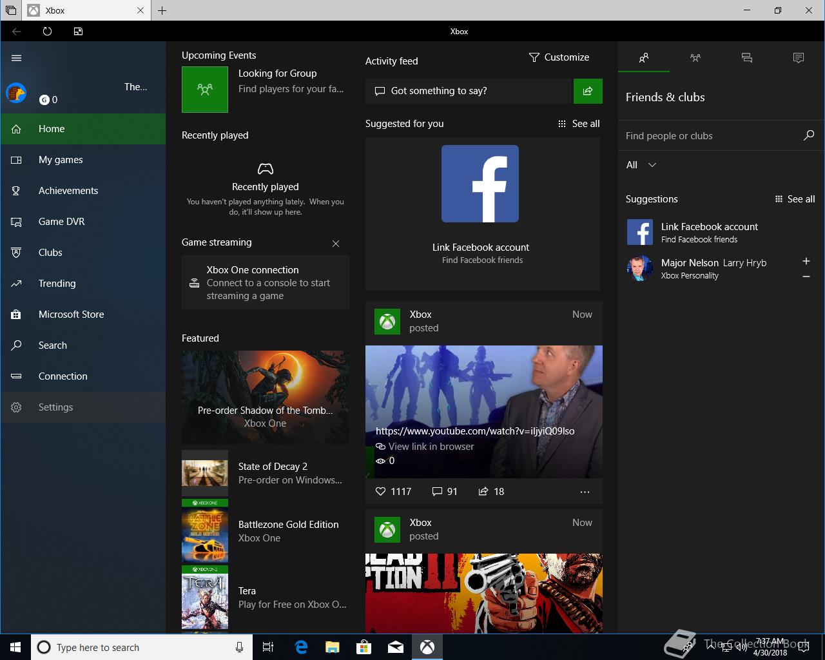The image size is (825, 660).
Task: Click Link Facebook account in feed
Action: [x=481, y=247]
